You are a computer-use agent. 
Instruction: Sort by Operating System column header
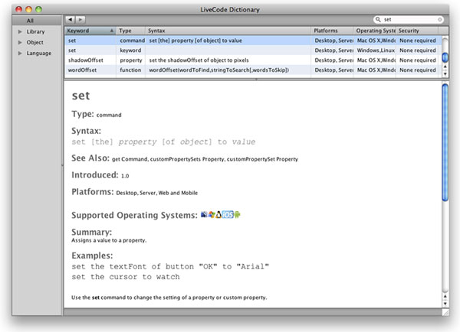click(375, 31)
